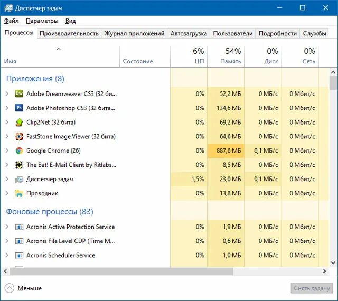Click The Bat! E-Mail Client icon

point(19,165)
